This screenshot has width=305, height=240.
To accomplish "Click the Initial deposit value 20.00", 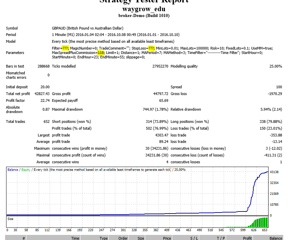I will (x=45, y=87).
